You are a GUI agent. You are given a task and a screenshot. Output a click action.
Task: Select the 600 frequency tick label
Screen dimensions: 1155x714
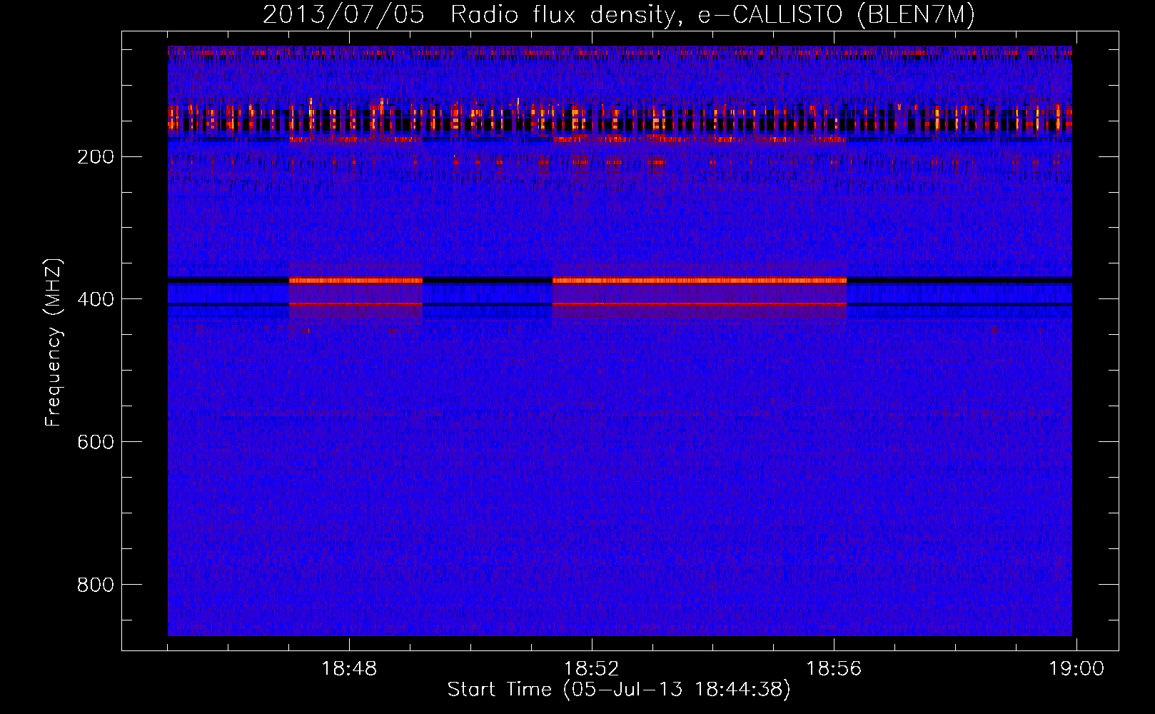pyautogui.click(x=96, y=442)
